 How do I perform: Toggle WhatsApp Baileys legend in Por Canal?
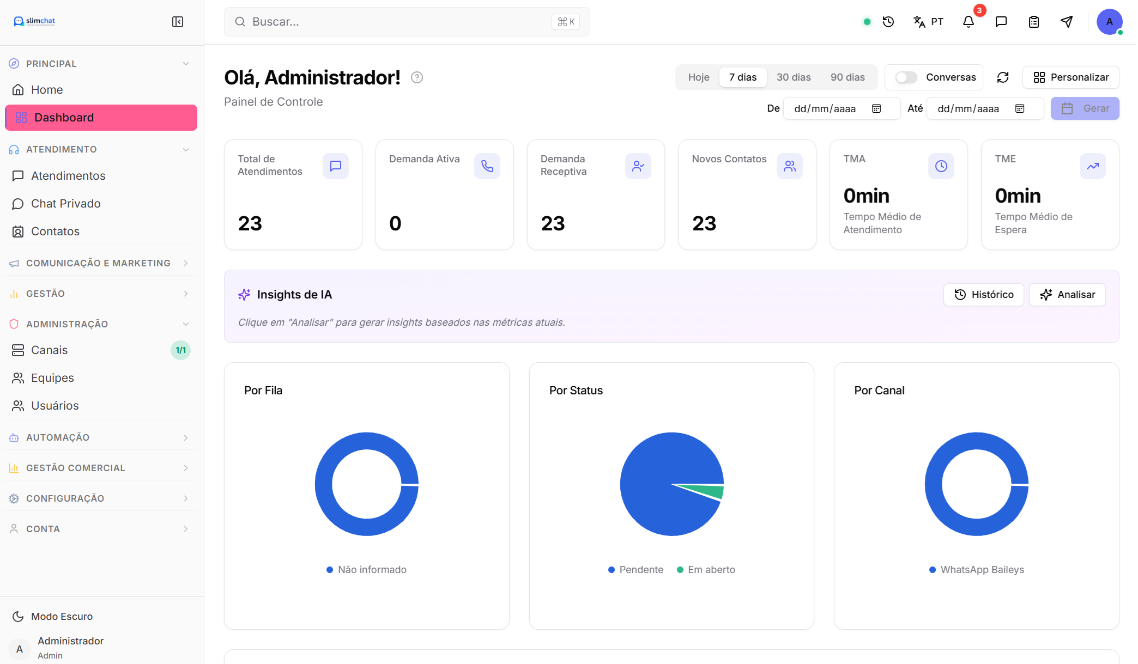[976, 570]
